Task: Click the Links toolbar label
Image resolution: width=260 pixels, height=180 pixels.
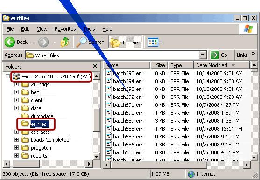Action: [x=242, y=55]
